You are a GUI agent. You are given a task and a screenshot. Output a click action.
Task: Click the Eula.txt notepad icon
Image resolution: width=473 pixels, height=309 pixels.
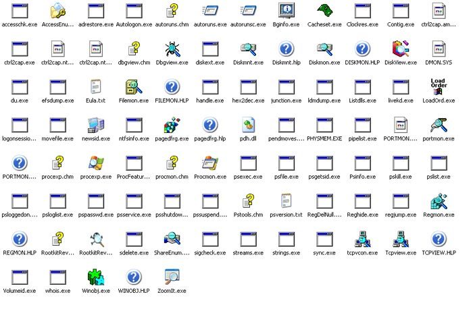coord(96,87)
